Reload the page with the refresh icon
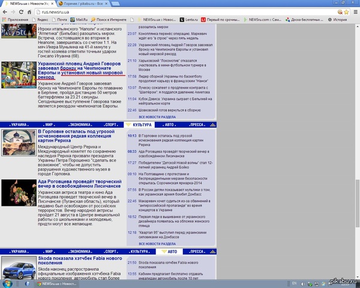The width and height of the screenshot is (360, 288). pos(21,12)
